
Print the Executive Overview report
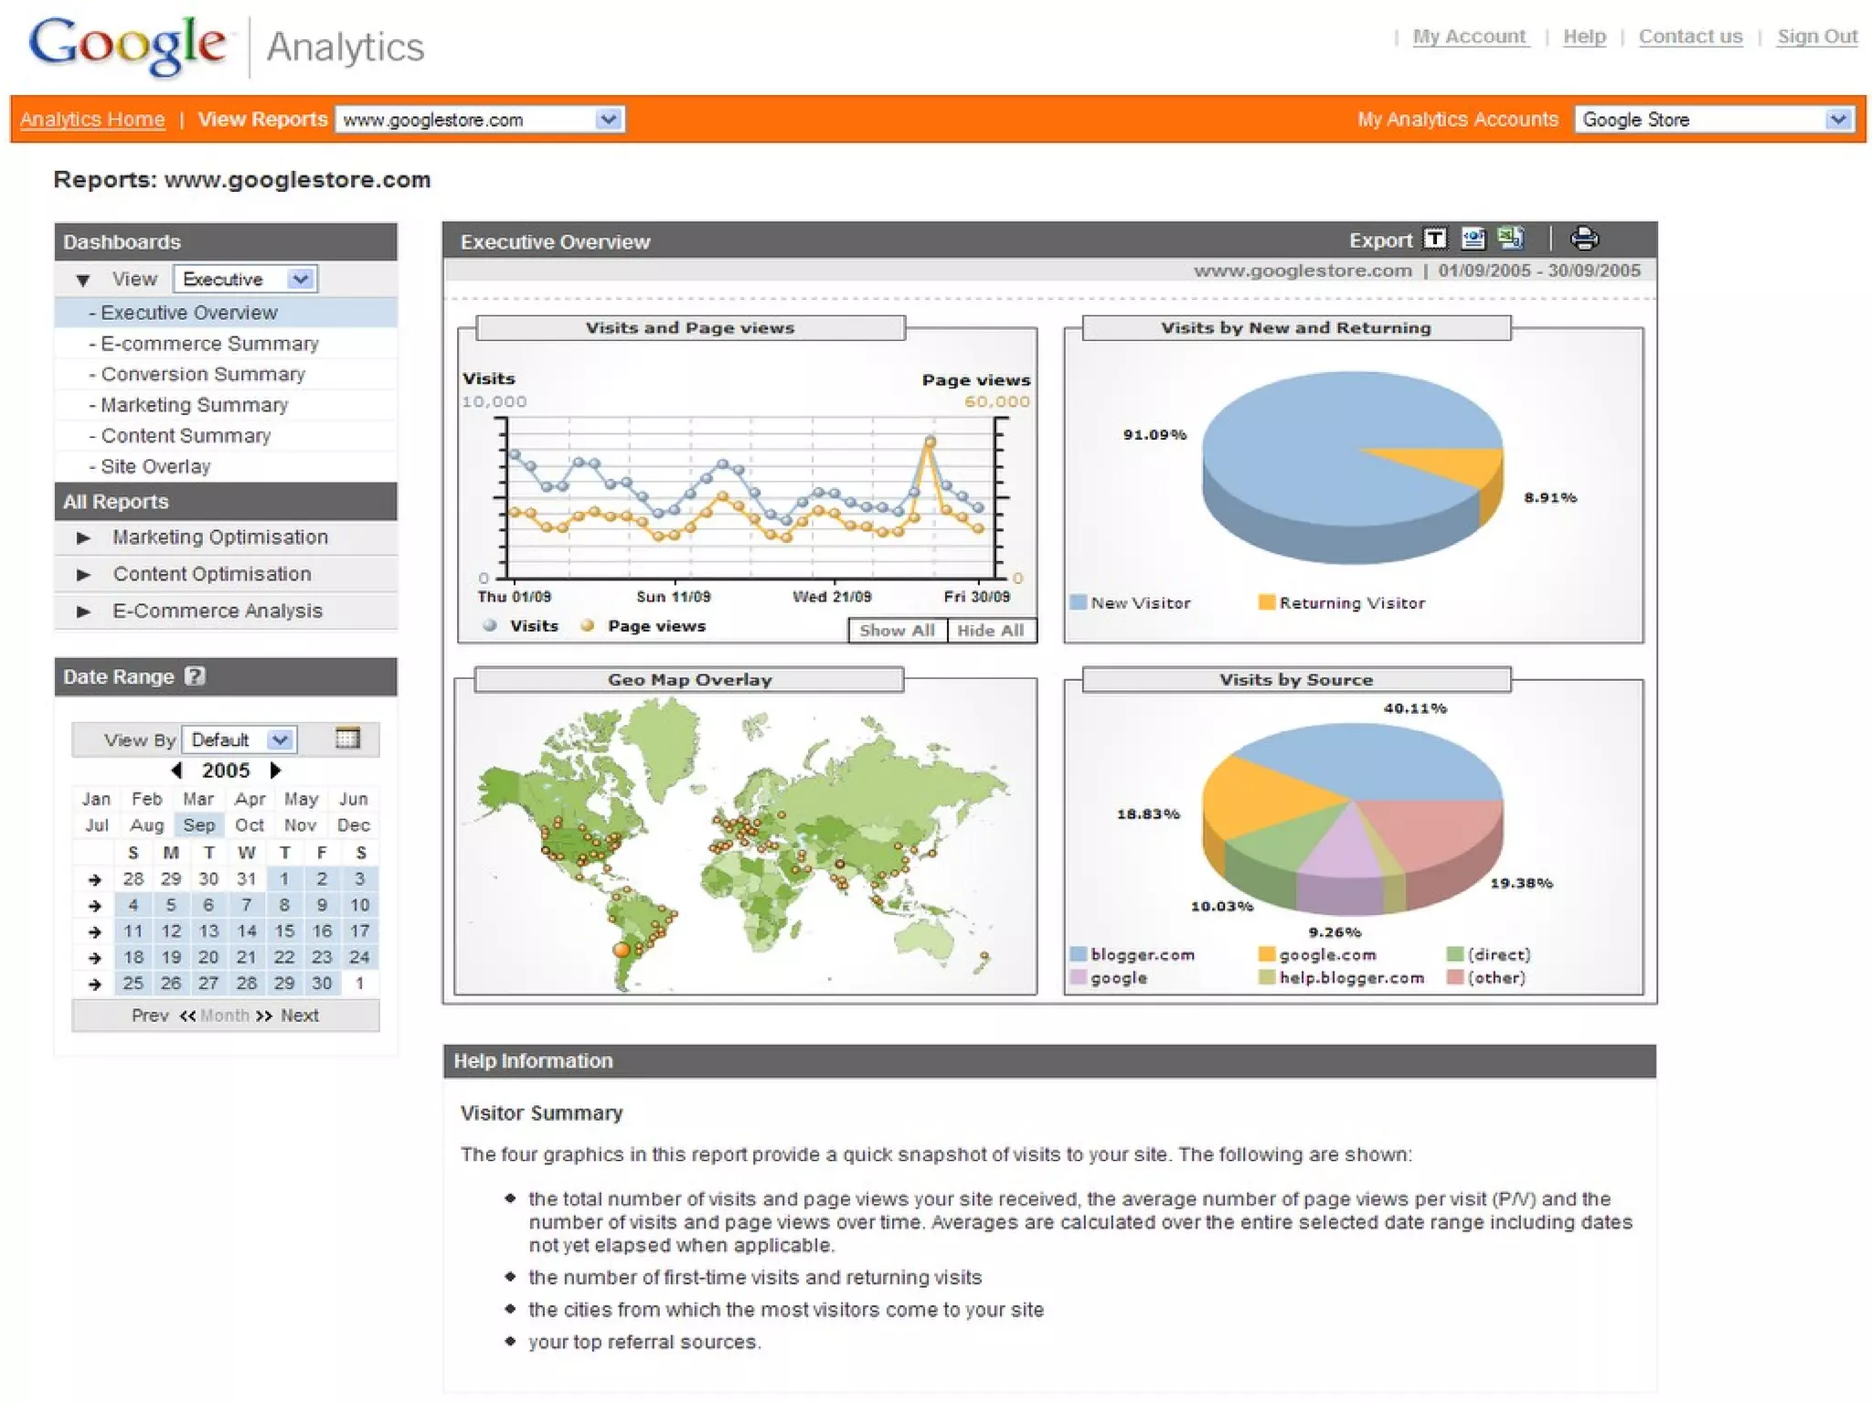click(x=1584, y=239)
